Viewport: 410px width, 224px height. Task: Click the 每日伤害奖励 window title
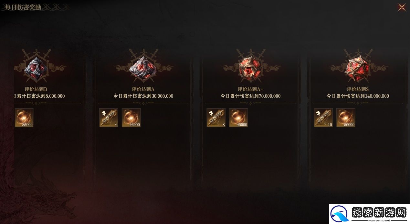(23, 7)
